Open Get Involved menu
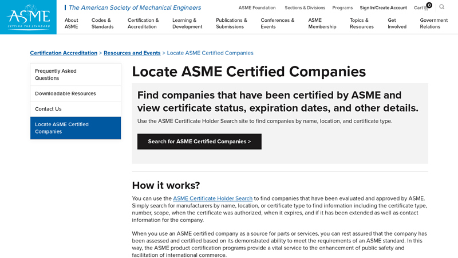 397,24
